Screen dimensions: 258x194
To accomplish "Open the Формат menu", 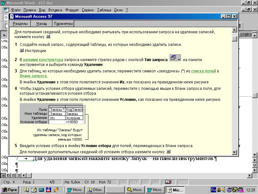I will coord(72,10).
